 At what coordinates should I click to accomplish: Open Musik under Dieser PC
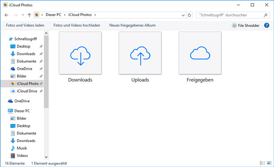coord(22,148)
